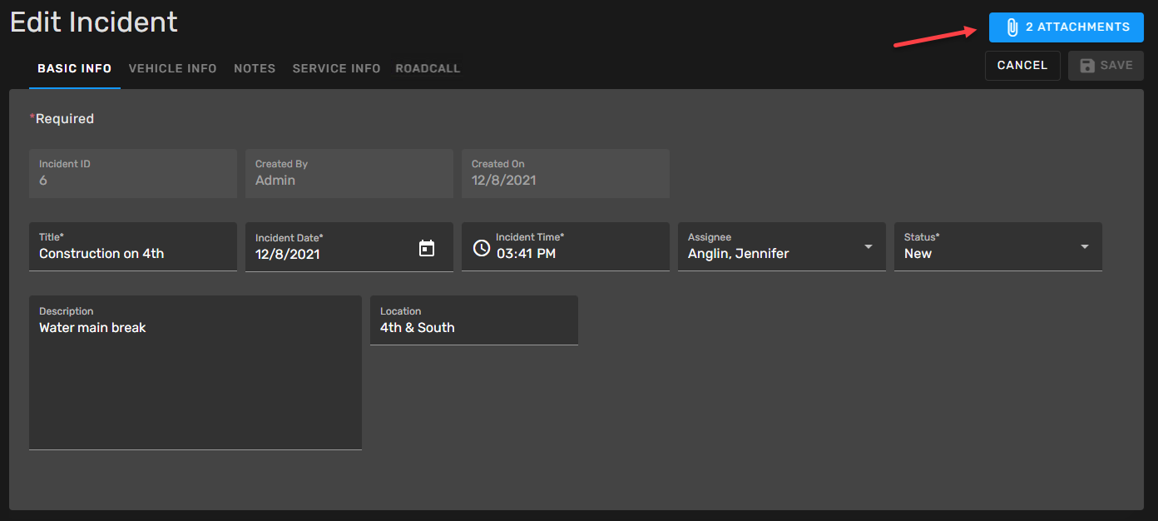Open the Incident Date calendar picker icon

427,248
